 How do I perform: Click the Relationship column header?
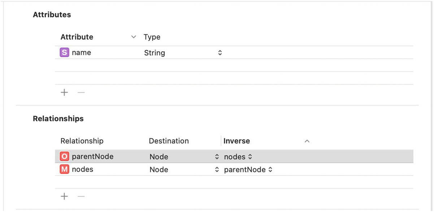click(x=82, y=141)
